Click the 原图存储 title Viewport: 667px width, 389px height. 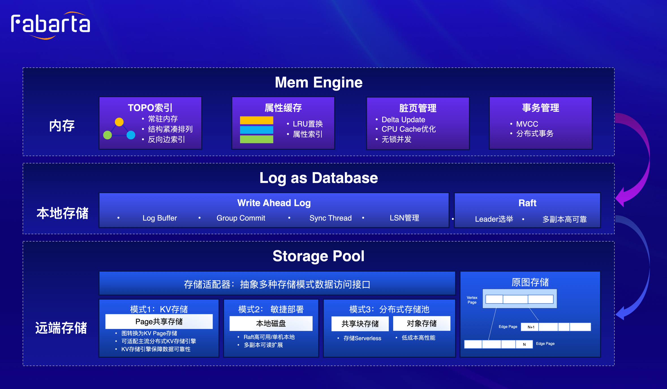[x=530, y=282]
